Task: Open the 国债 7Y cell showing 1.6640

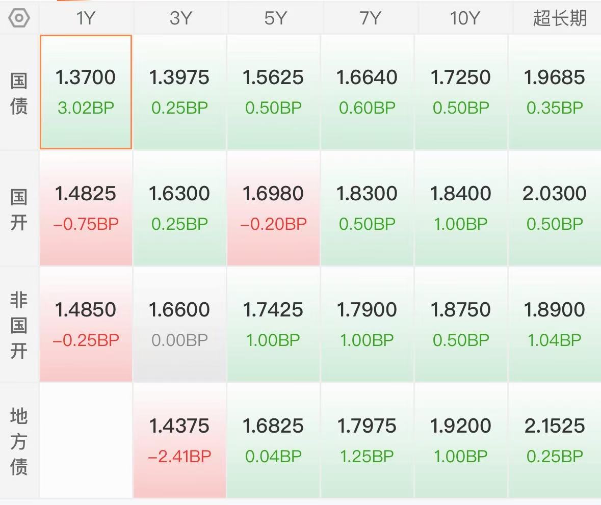Action: (367, 92)
